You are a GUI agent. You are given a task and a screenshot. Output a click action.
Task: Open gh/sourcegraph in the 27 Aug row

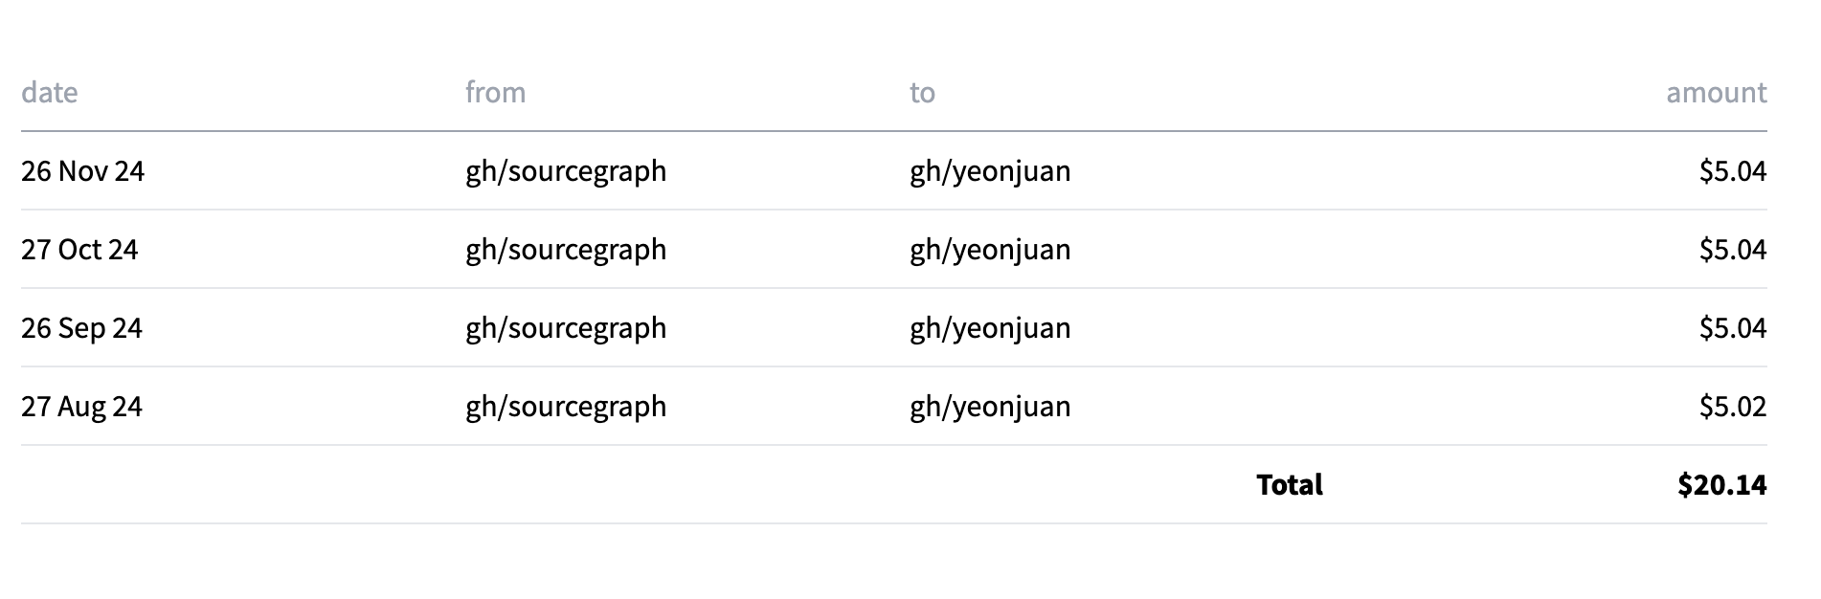tap(566, 407)
